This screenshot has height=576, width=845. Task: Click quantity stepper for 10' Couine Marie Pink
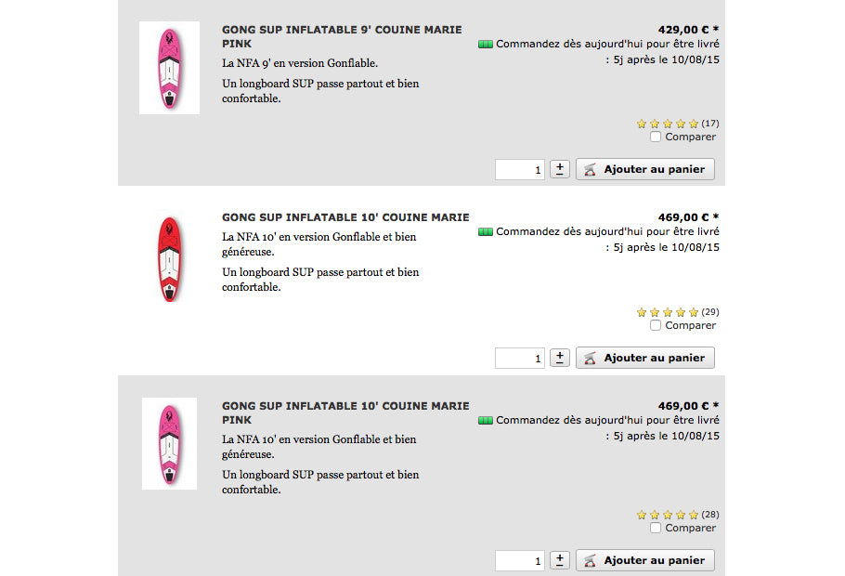tap(560, 560)
